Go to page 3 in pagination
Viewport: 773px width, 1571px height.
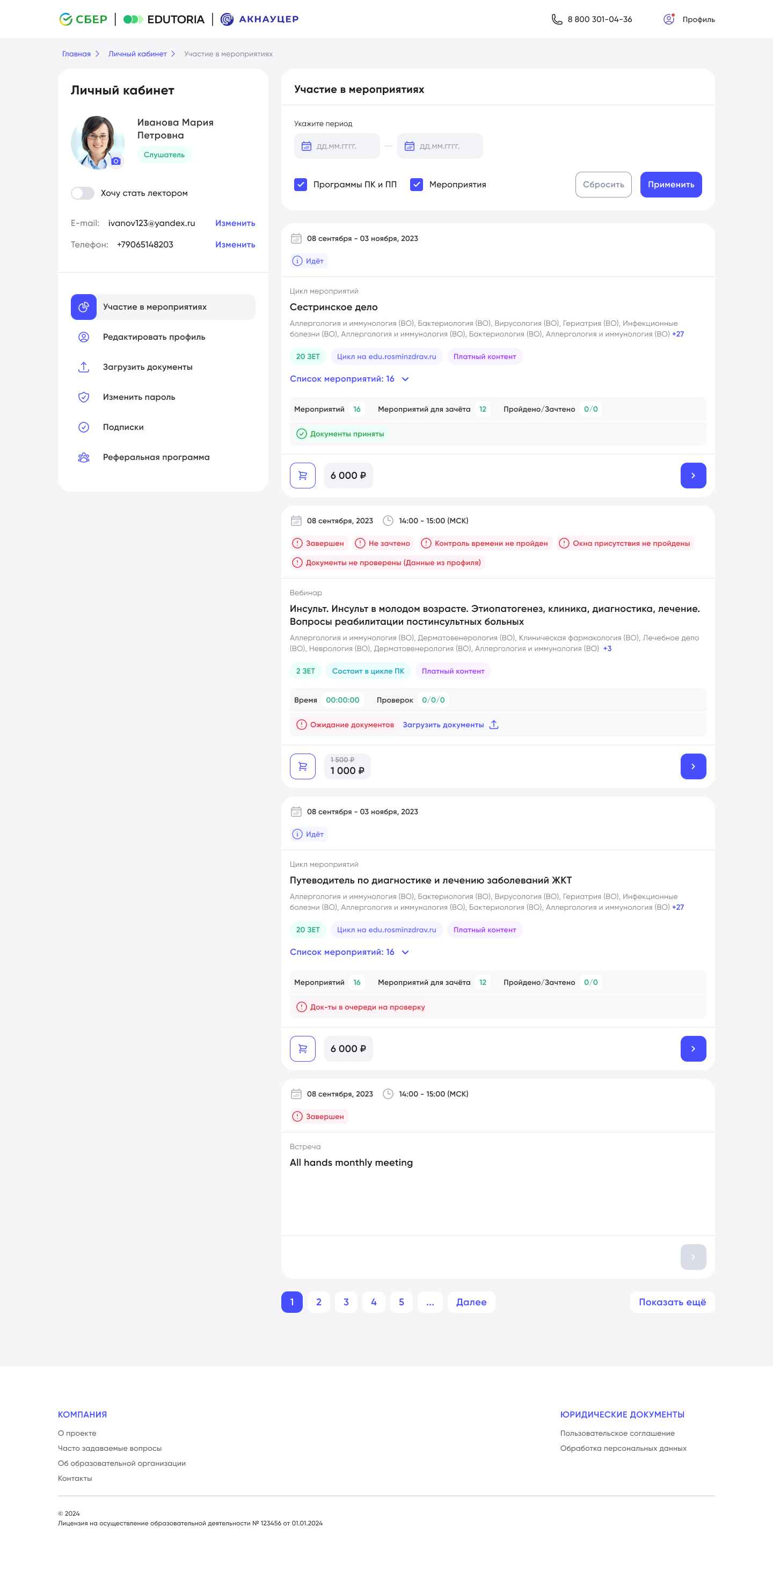tap(346, 1302)
